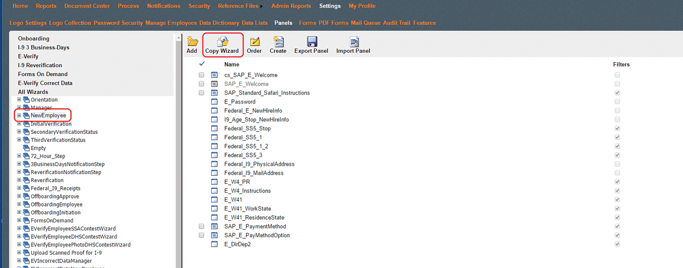Toggle Filters checkbox for Federal_SS5_Stop
The width and height of the screenshot is (683, 268).
(618, 129)
